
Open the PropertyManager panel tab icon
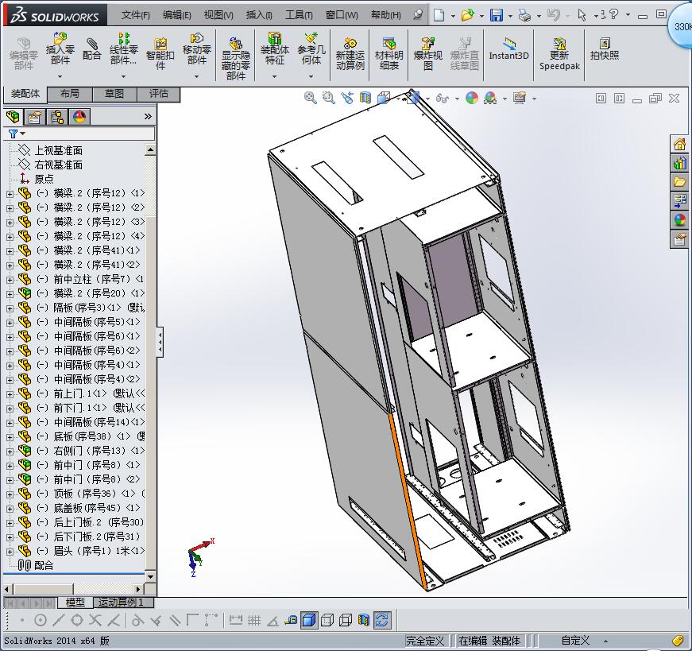coord(35,117)
